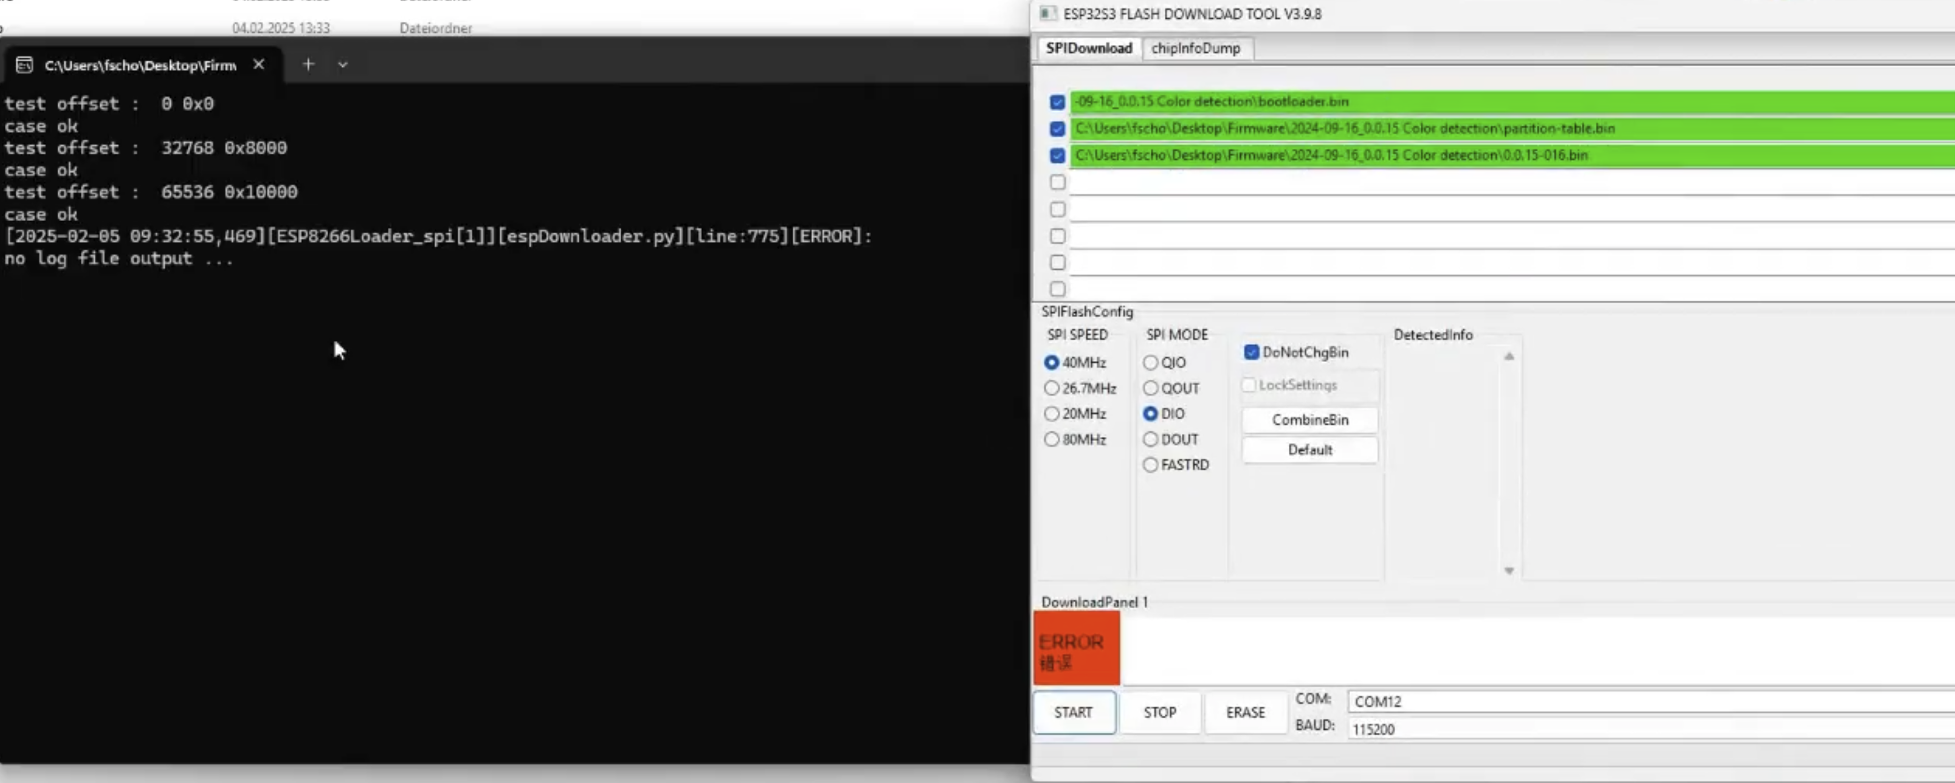The width and height of the screenshot is (1955, 783).
Task: Click the espDownloader.py ERROR log line
Action: click(438, 237)
